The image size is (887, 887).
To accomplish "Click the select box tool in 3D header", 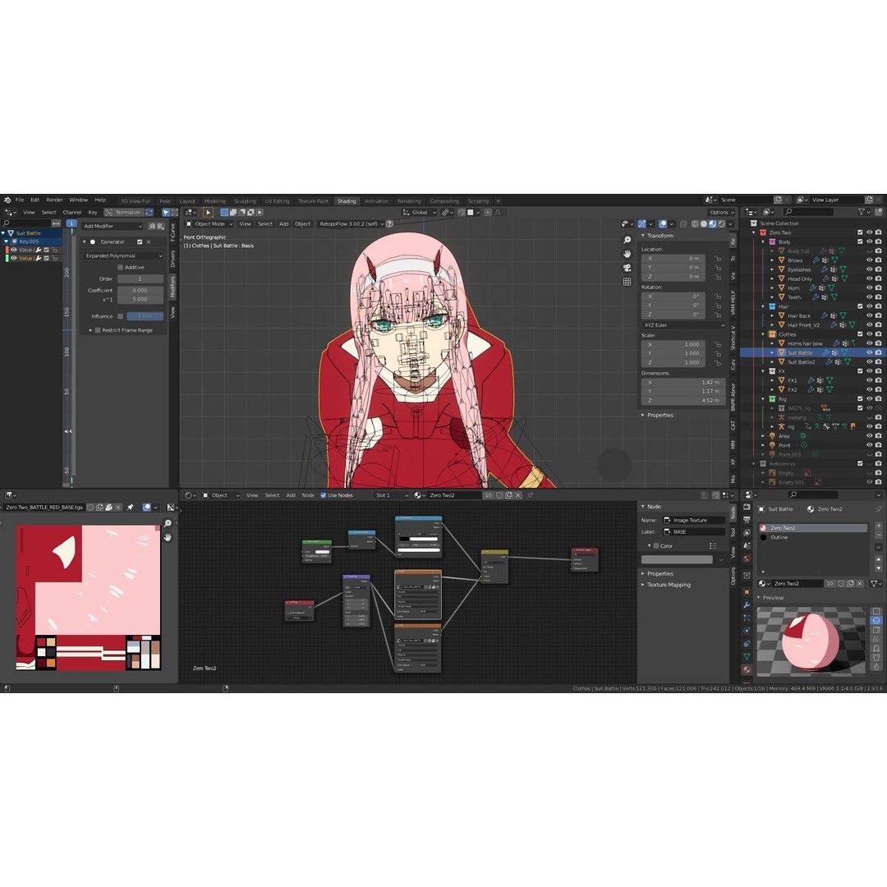I will (208, 213).
